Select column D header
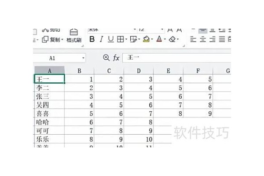Image resolution: width=264 pixels, height=176 pixels. click(139, 70)
